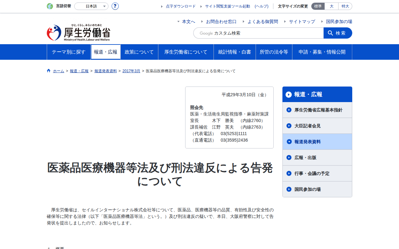399x249 pixels.
Task: Go to ホーム in the breadcrumb
Action: click(59, 71)
